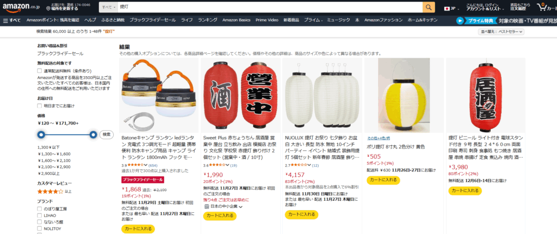Click the four-star customer review filter
Image resolution: width=557 pixels, height=234 pixels.
pos(54,192)
